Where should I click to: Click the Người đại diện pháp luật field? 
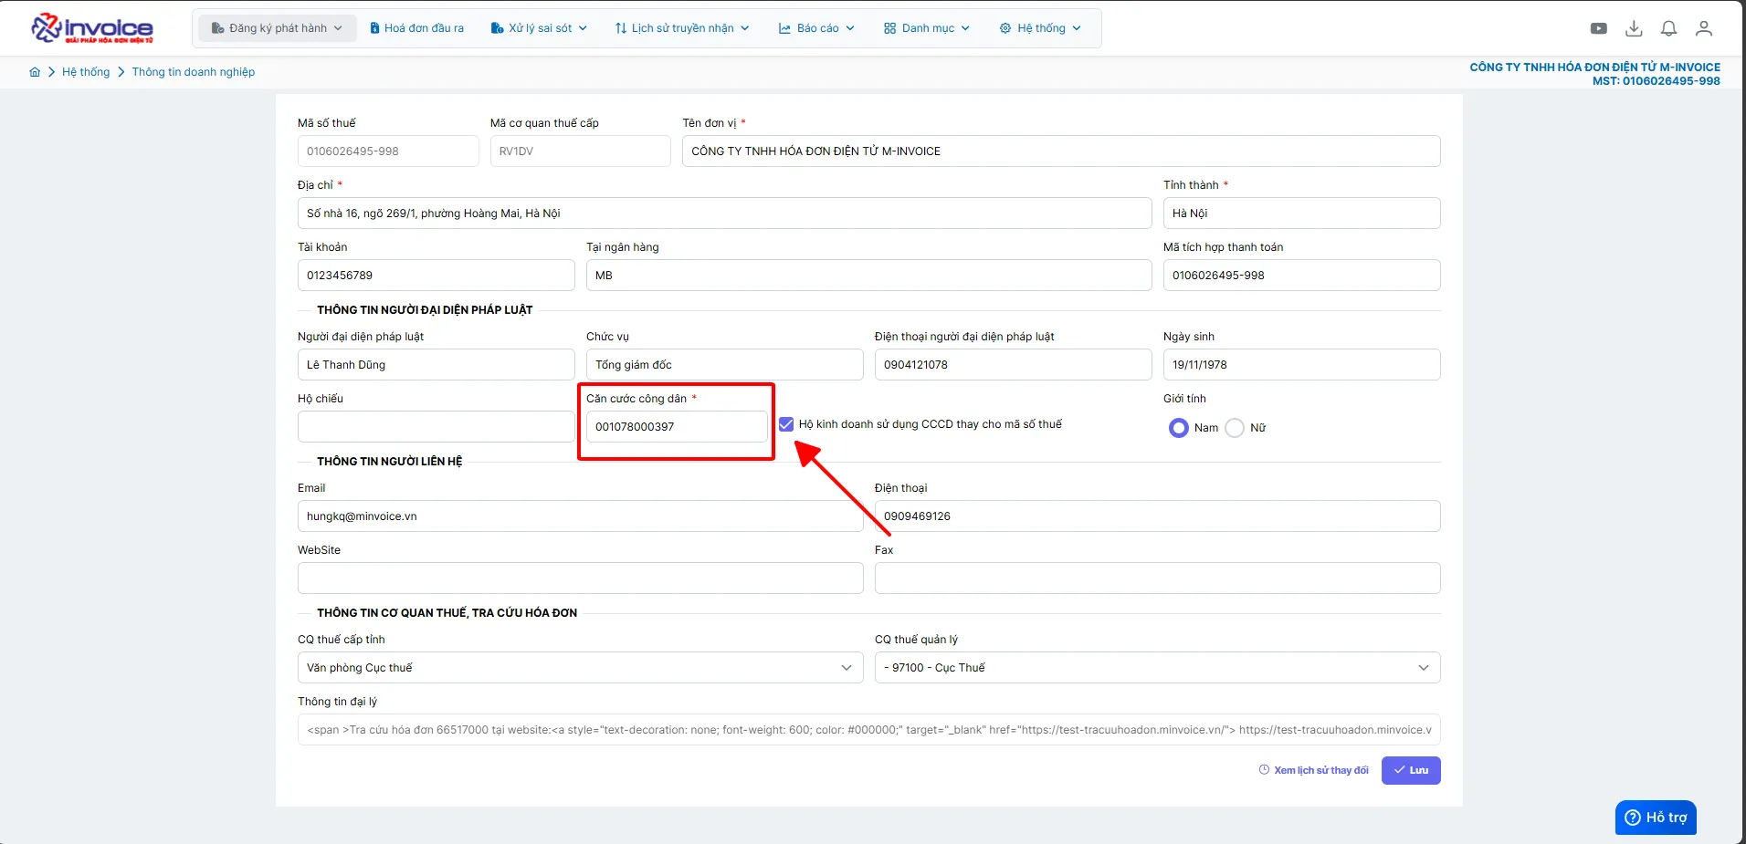point(436,365)
